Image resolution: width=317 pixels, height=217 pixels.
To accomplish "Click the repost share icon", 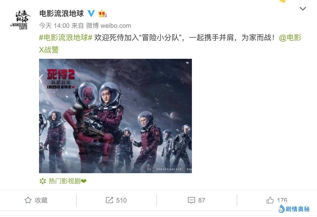I will (109, 200).
